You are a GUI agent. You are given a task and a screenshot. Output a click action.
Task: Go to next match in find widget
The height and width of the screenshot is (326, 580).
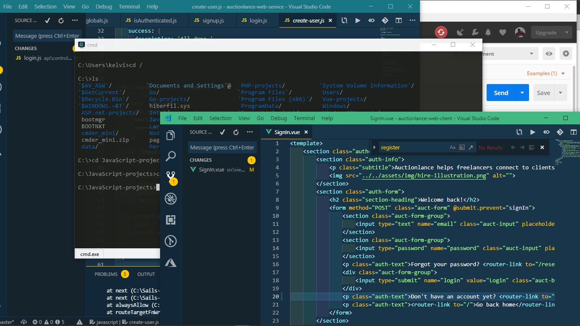522,147
